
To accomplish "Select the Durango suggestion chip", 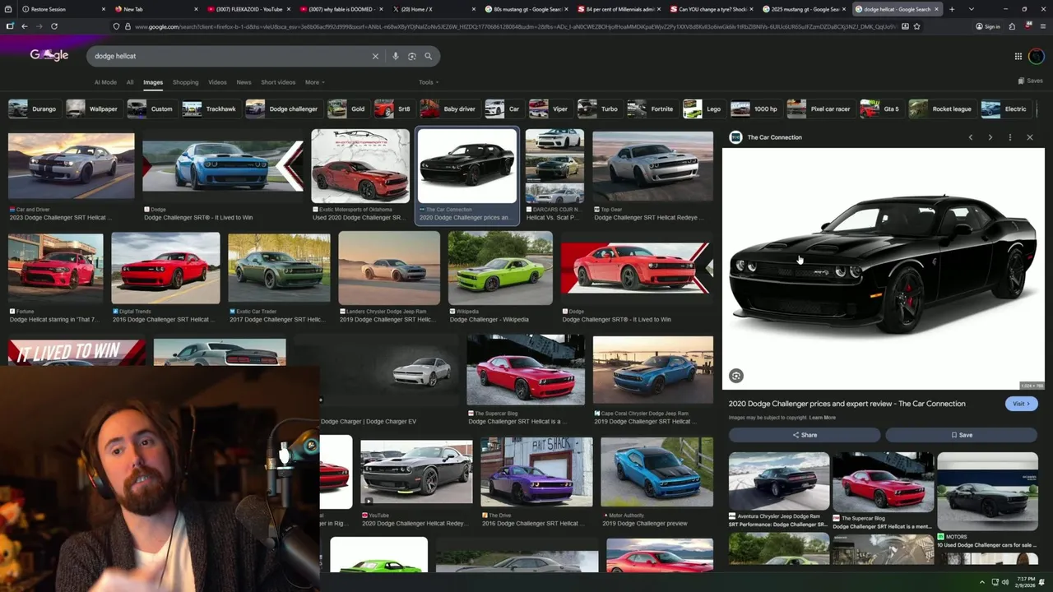I will tap(34, 109).
